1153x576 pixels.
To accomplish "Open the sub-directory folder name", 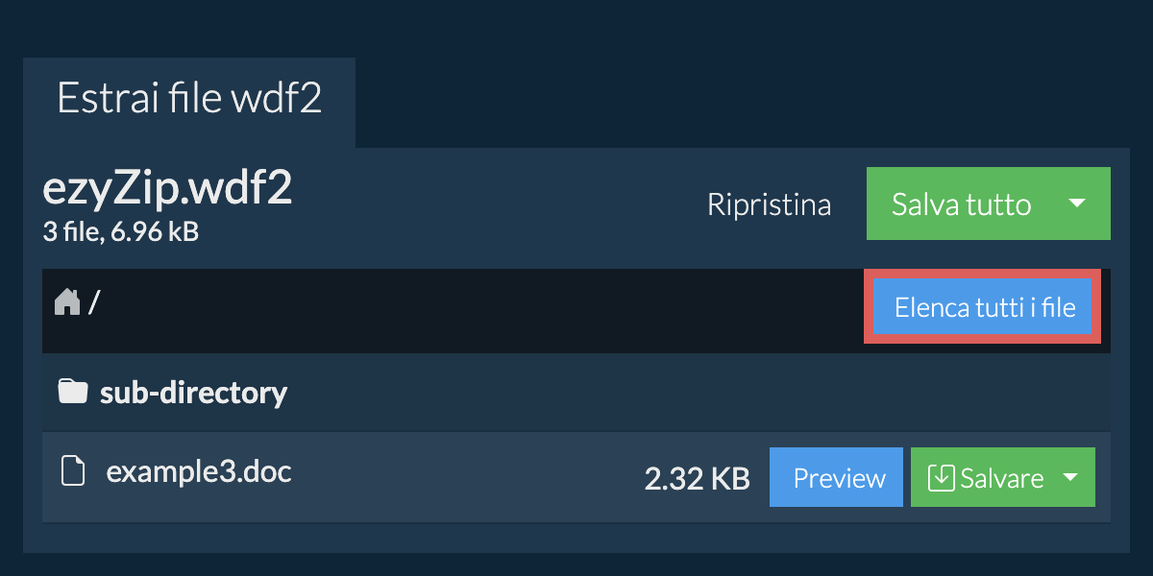I will (x=193, y=392).
